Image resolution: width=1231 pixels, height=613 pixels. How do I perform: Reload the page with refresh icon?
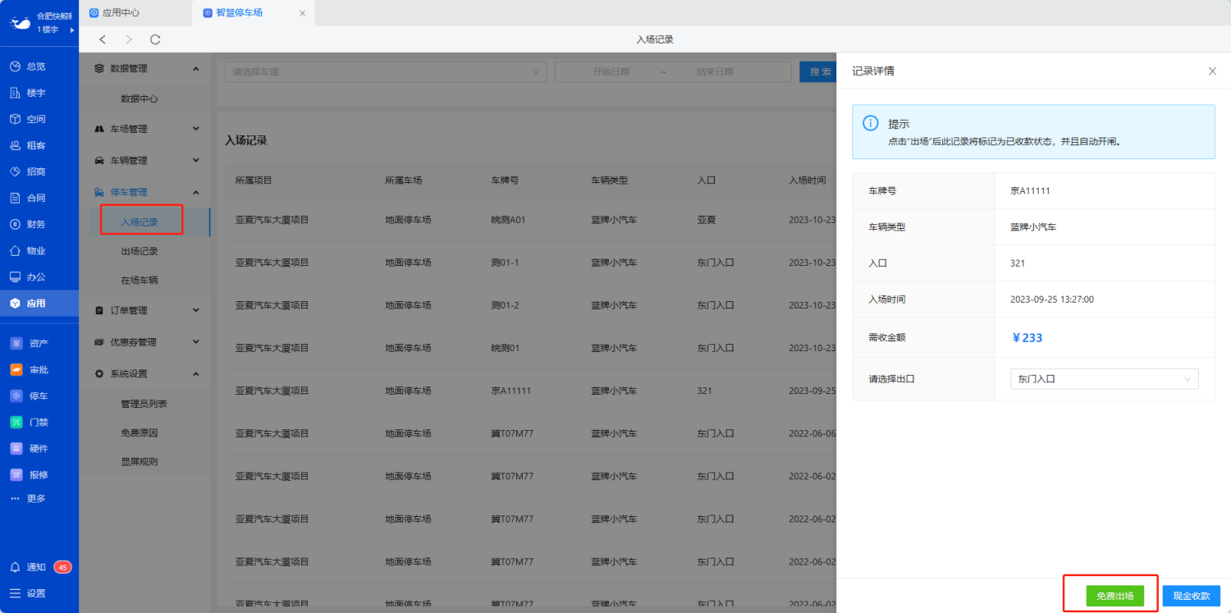155,39
